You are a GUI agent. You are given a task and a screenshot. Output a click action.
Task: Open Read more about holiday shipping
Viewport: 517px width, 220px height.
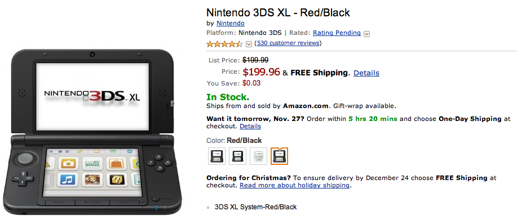[x=294, y=186]
